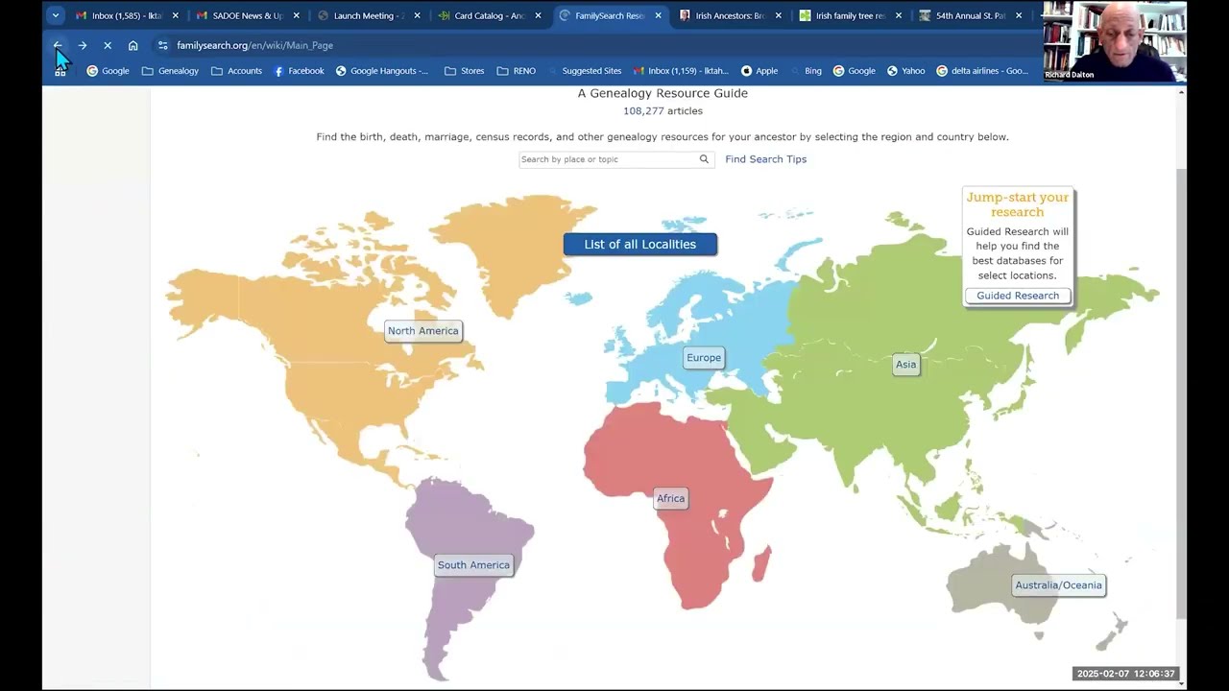
Task: Click the Guided Research button
Action: pyautogui.click(x=1017, y=296)
